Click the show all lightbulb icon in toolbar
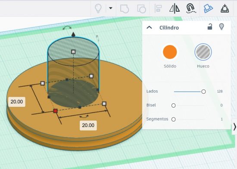 tap(98, 8)
